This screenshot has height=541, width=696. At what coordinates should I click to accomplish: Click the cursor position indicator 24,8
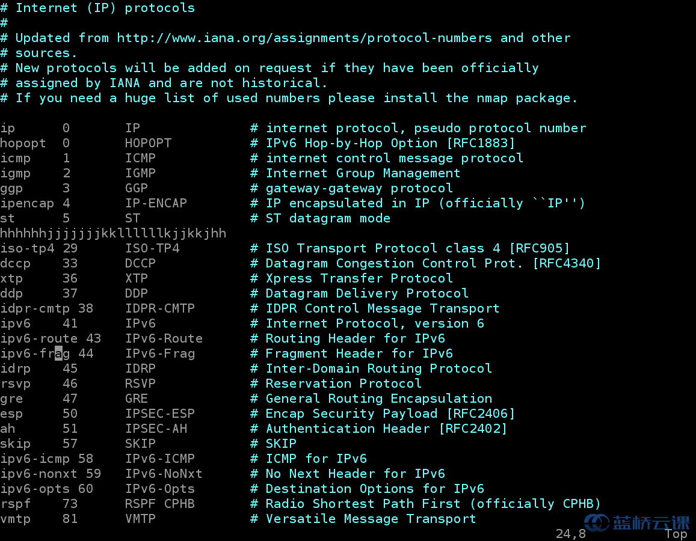coord(570,533)
